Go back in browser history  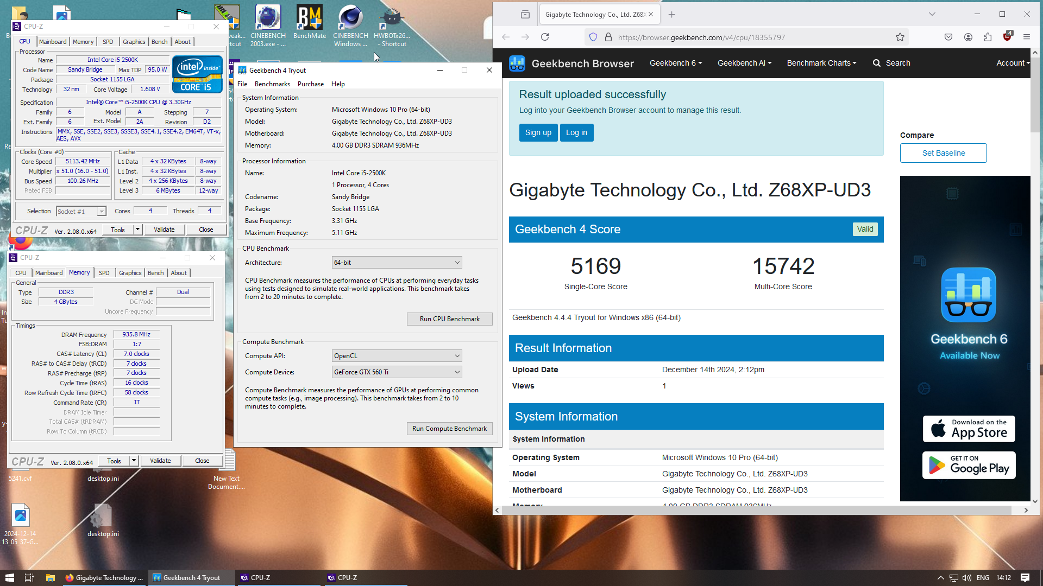coord(506,37)
